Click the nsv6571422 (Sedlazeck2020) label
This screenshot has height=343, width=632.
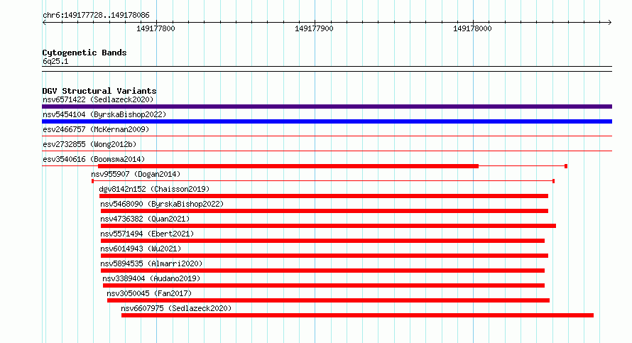coord(98,99)
